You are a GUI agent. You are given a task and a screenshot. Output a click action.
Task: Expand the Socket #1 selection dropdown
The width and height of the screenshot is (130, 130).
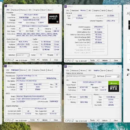click(x=28, y=55)
